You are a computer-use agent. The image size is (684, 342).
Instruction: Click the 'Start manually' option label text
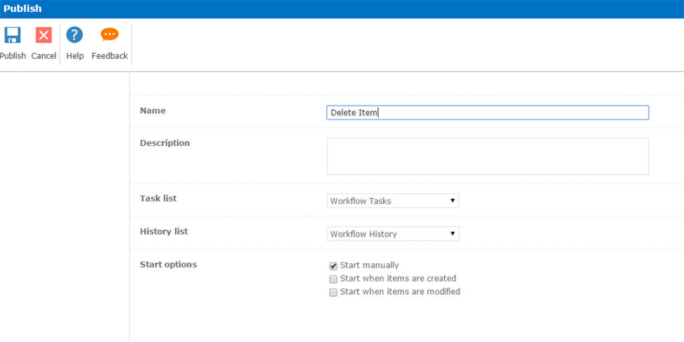369,265
